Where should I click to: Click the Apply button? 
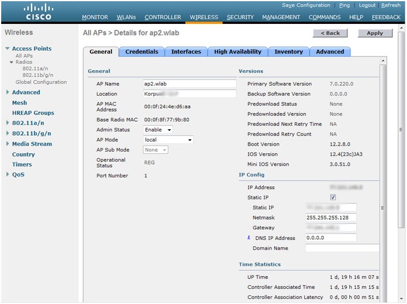click(x=375, y=33)
